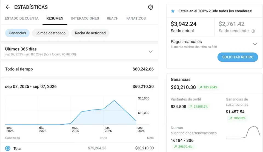Select the Racha de actividad chip
Image resolution: width=263 pixels, height=152 pixels.
[90, 33]
